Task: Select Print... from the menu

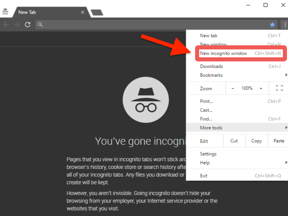Action: [x=237, y=101]
